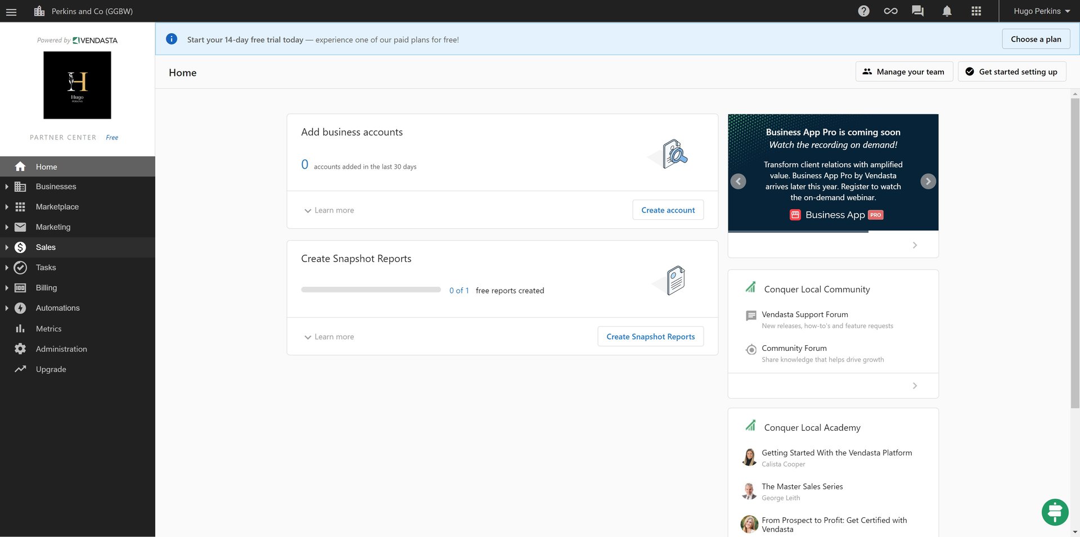Screen dimensions: 1080x537
Task: Click the Hugo Perkins logo thumbnail
Action: pos(77,85)
